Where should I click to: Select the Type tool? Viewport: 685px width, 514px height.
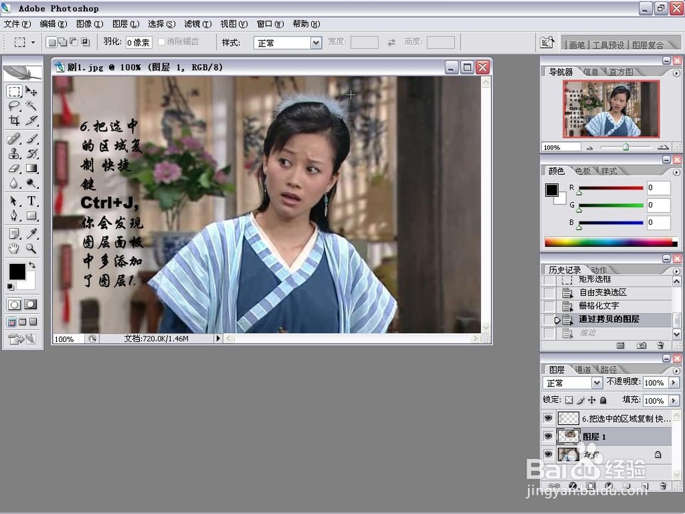31,199
